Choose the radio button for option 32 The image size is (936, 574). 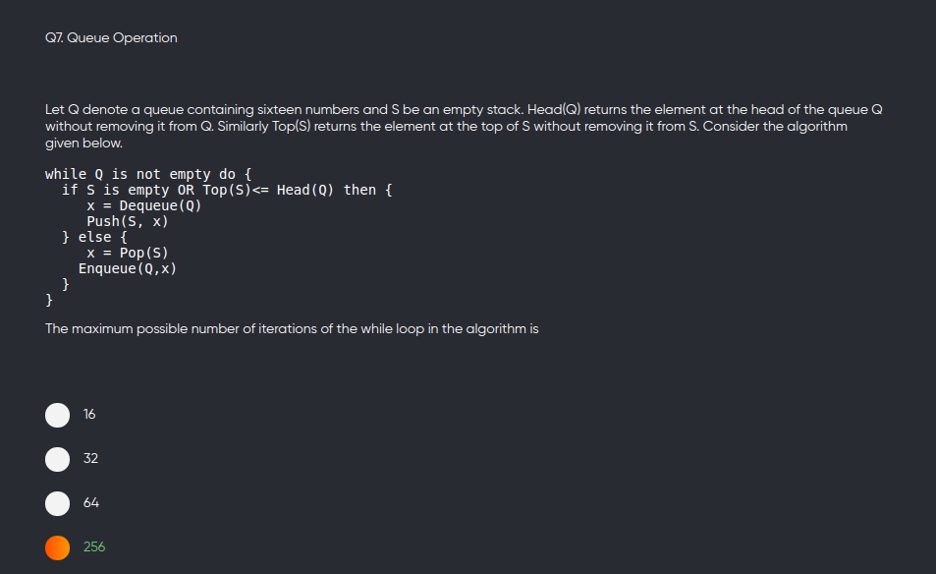pos(57,459)
